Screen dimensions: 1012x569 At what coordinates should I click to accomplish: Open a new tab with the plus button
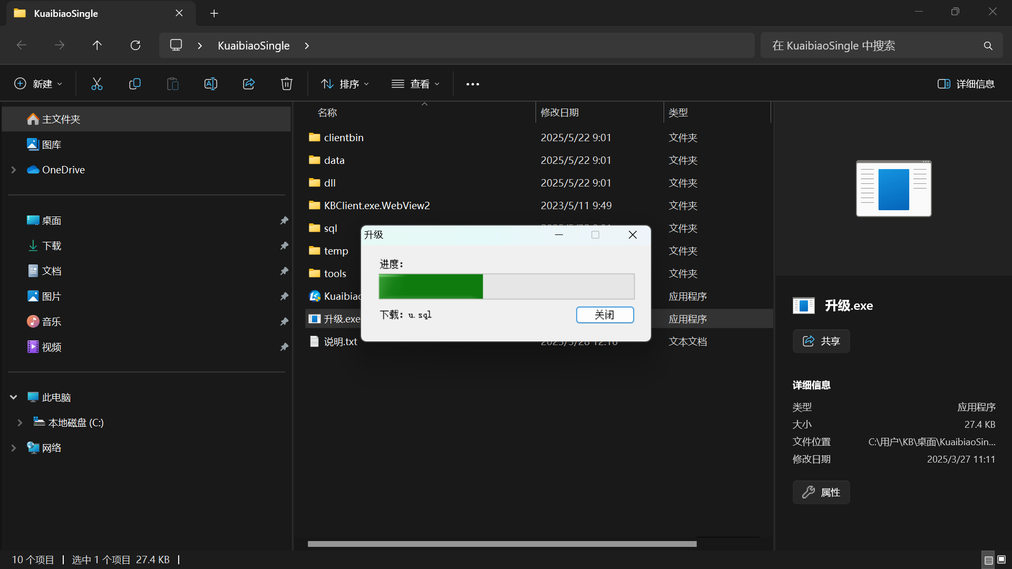pyautogui.click(x=214, y=13)
